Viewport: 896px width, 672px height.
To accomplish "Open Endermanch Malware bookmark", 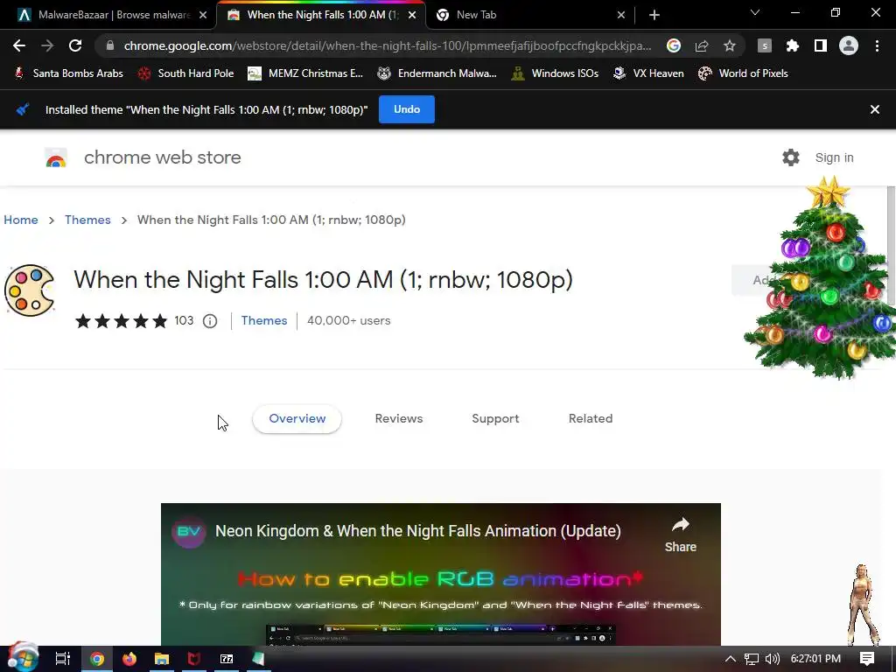I will [x=437, y=73].
